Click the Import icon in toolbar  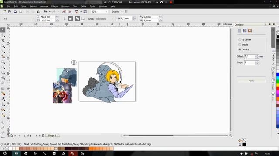(x=64, y=12)
